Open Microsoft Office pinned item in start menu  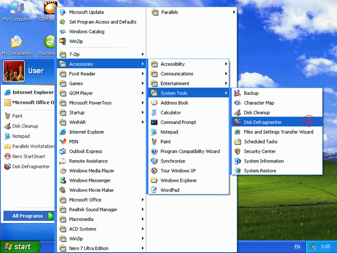point(29,102)
